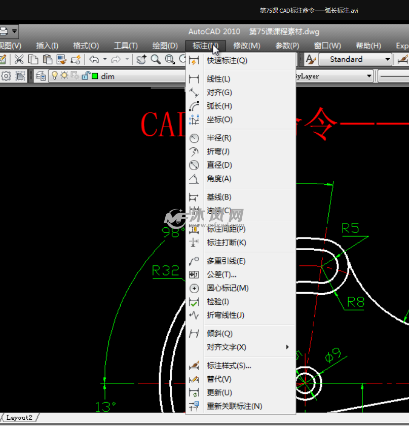Click 快速标注(Q) quick dimension entry
The image size is (409, 438).
point(227,61)
